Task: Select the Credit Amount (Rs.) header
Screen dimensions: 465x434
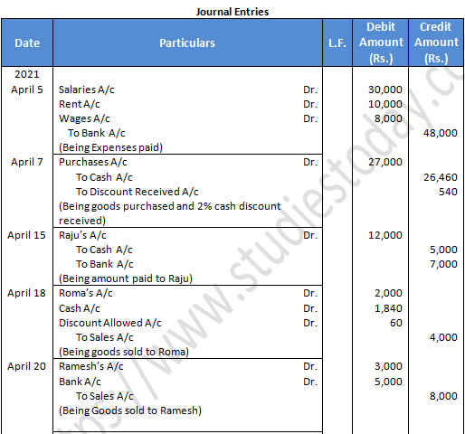Action: (x=436, y=42)
